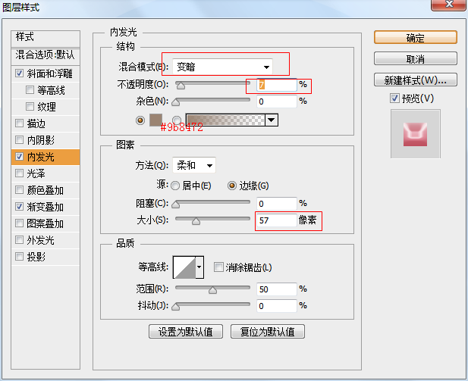Choose 边缘(G) as glow source
Screen dimensions: 468x381
tap(232, 186)
